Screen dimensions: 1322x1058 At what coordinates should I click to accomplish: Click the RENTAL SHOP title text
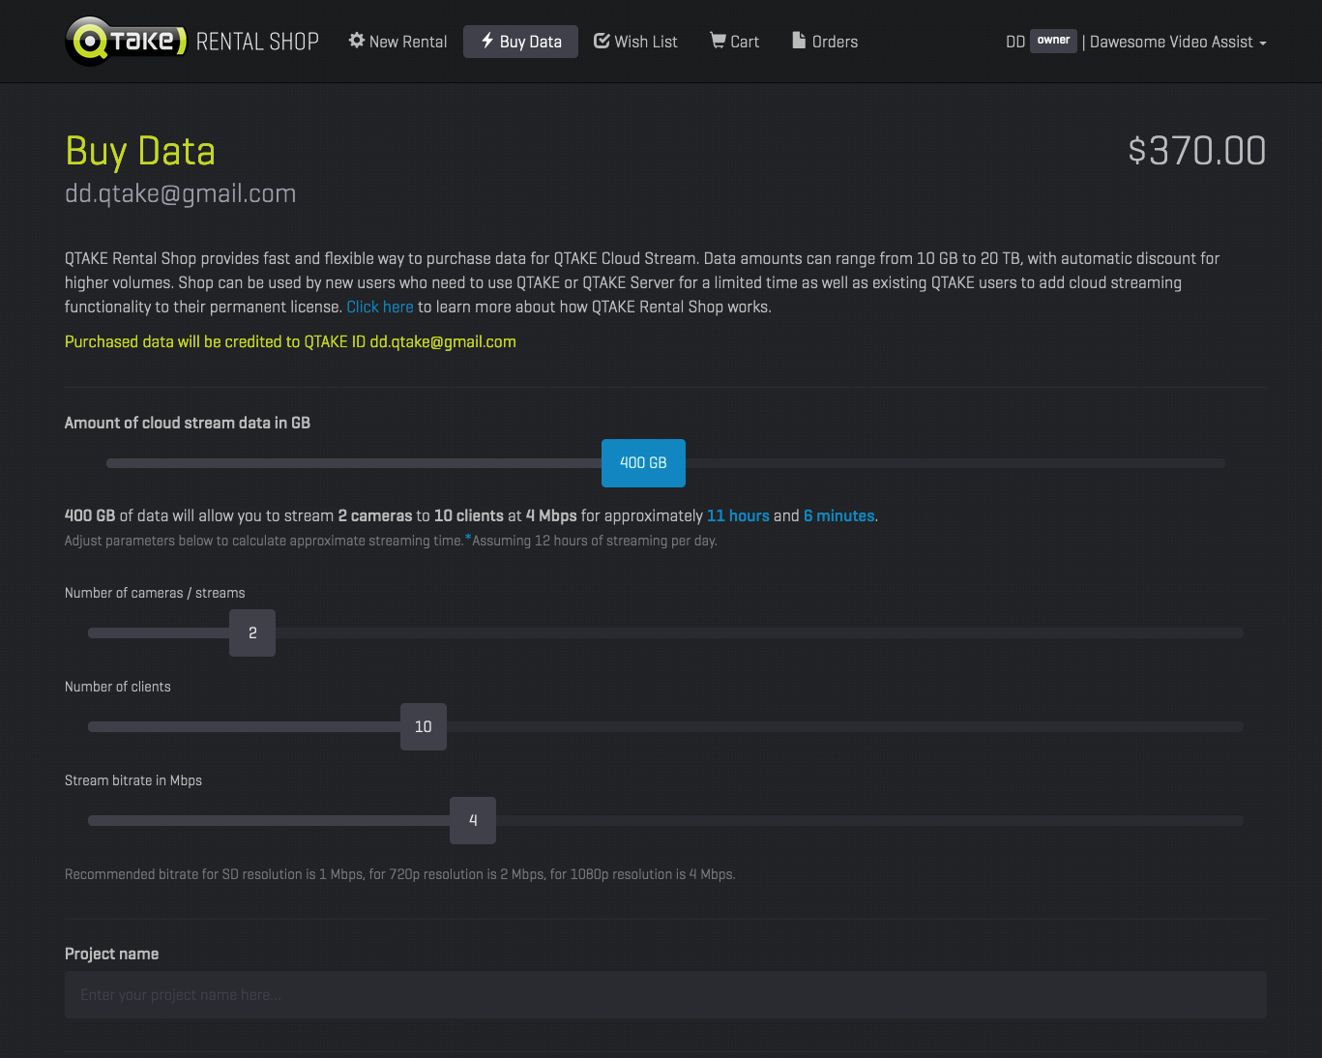257,42
